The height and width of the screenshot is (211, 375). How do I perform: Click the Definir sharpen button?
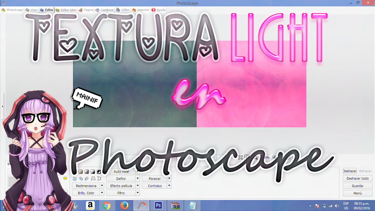point(121,179)
